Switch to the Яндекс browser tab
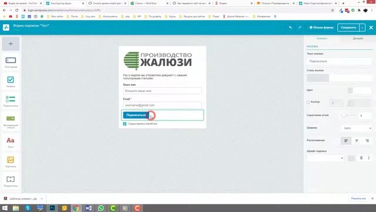The width and height of the screenshot is (376, 212). (x=234, y=4)
